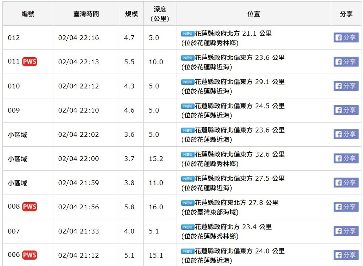Share earthquake 006 on Facebook
The height and width of the screenshot is (266, 363).
pyautogui.click(x=346, y=255)
